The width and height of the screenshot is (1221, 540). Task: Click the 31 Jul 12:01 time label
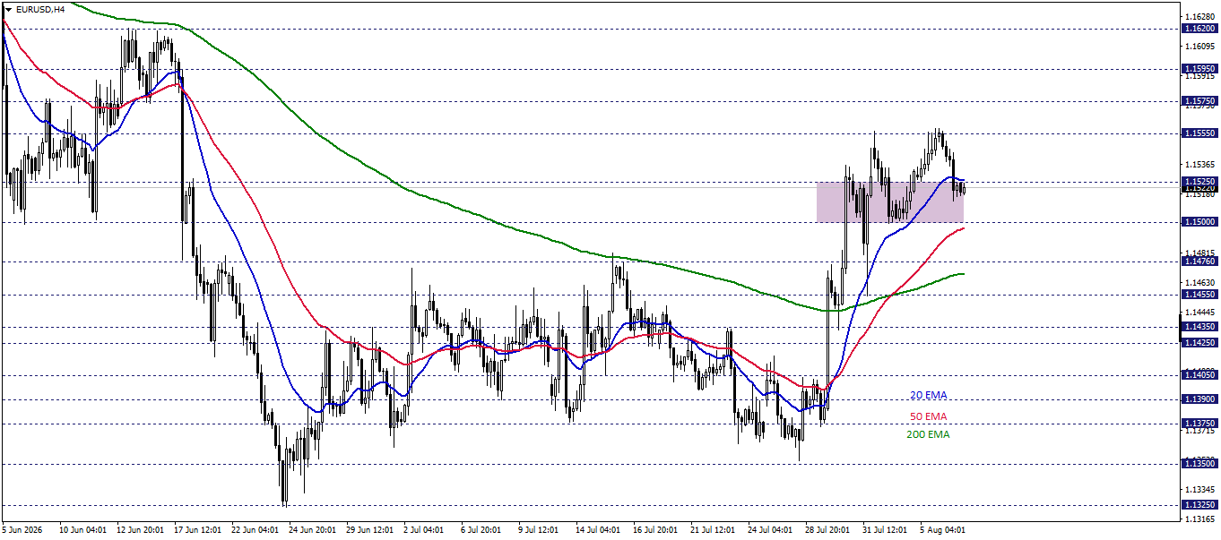pos(885,530)
